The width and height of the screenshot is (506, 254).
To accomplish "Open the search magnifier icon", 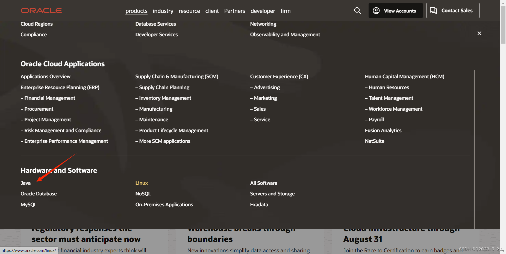I will (357, 11).
